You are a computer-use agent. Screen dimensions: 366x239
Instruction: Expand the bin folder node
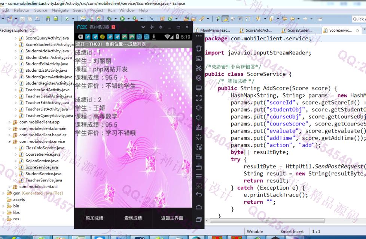[3, 206]
